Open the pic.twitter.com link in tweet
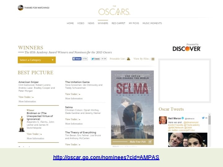Screen dimensions: 223x167 point(181,130)
